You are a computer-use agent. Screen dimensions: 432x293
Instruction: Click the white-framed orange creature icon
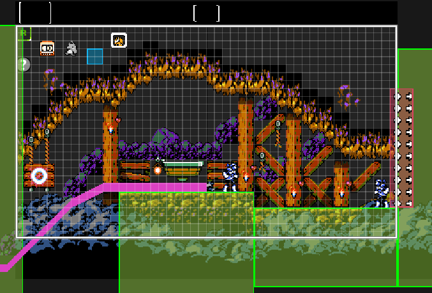coord(119,40)
